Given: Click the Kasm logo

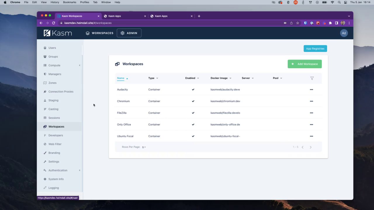Looking at the screenshot, I should click(x=58, y=33).
